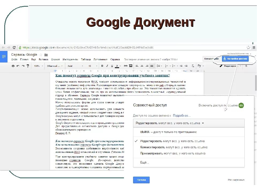The height and width of the screenshot is (193, 257).
Task: Align text to the right
Action: coord(147,66)
